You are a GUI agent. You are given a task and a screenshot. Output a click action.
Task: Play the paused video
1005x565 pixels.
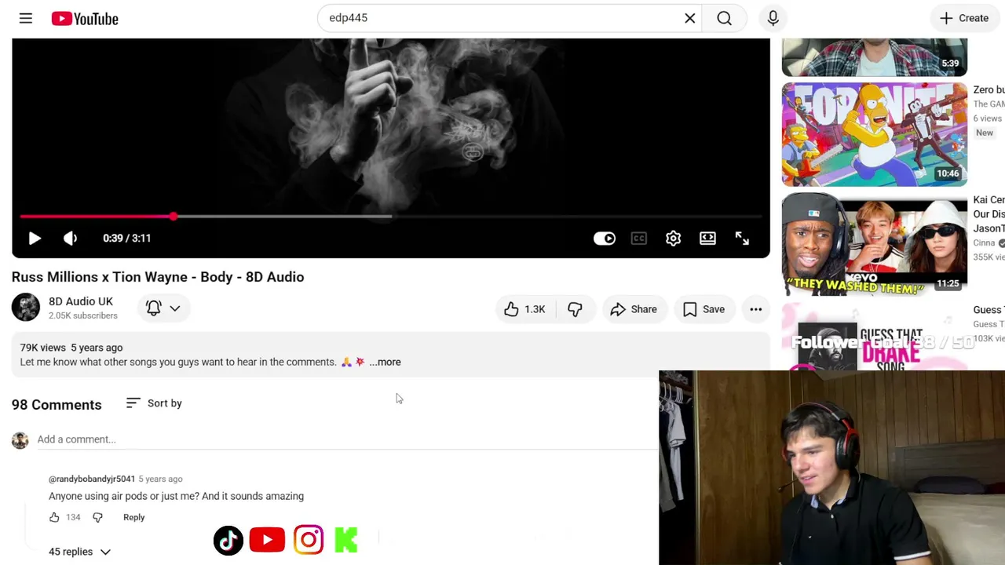point(35,239)
